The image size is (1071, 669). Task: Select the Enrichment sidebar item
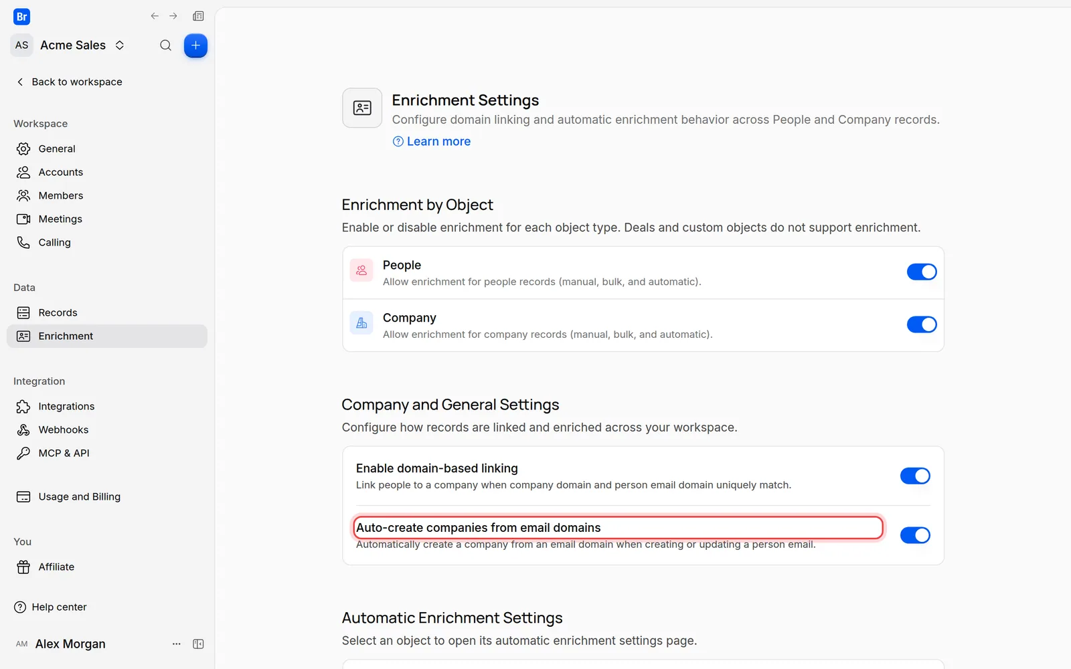[x=107, y=336]
